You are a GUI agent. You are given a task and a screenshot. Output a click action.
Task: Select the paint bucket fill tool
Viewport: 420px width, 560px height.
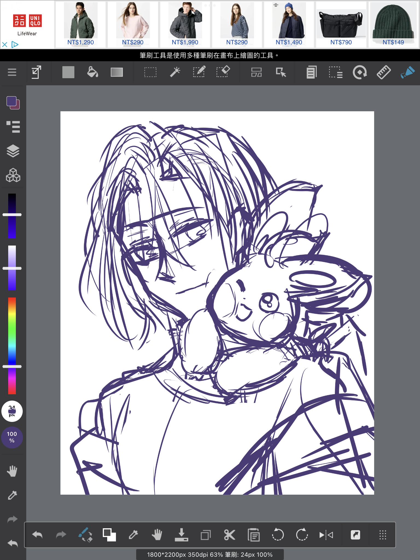click(92, 72)
